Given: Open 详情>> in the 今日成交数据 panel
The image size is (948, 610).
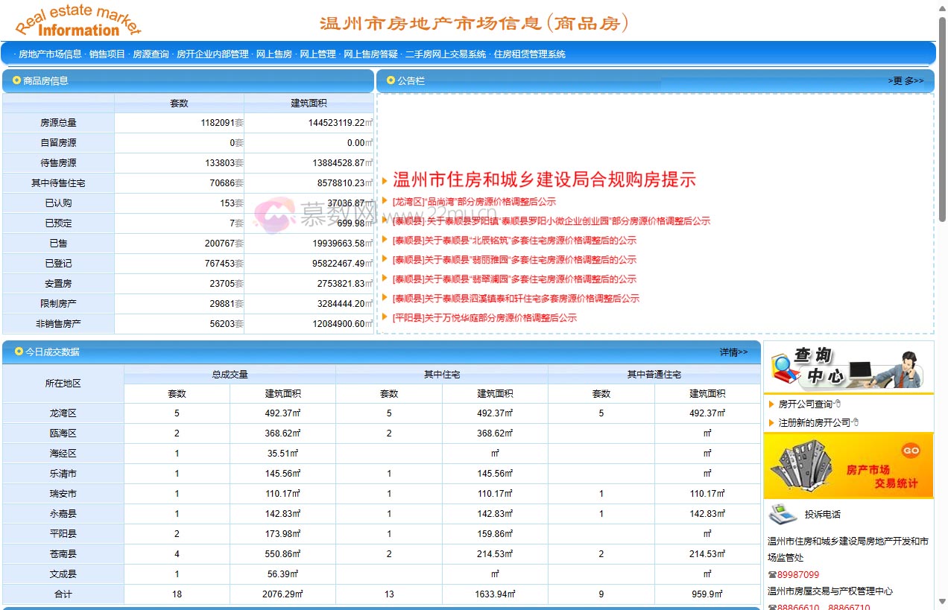Looking at the screenshot, I should (x=733, y=351).
